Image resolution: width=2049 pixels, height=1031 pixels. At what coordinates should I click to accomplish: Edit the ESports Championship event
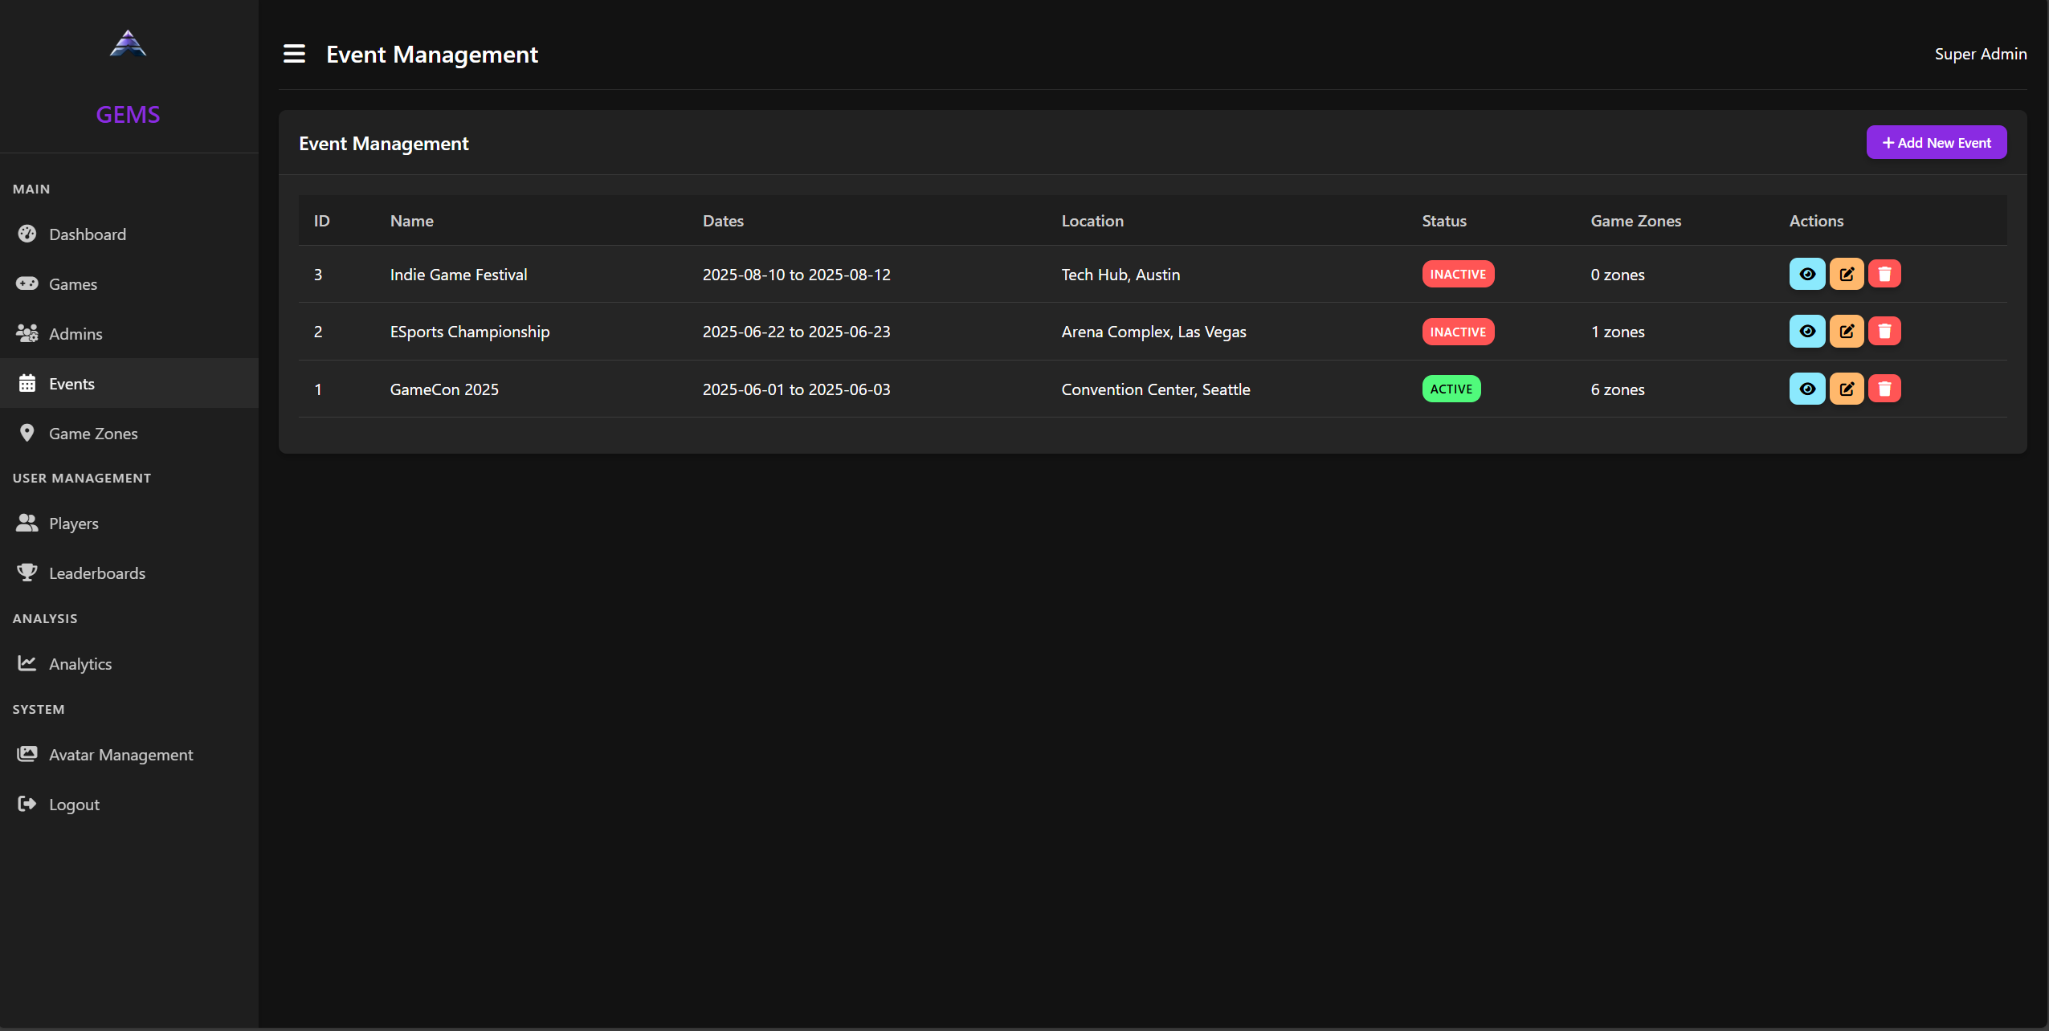click(1846, 331)
